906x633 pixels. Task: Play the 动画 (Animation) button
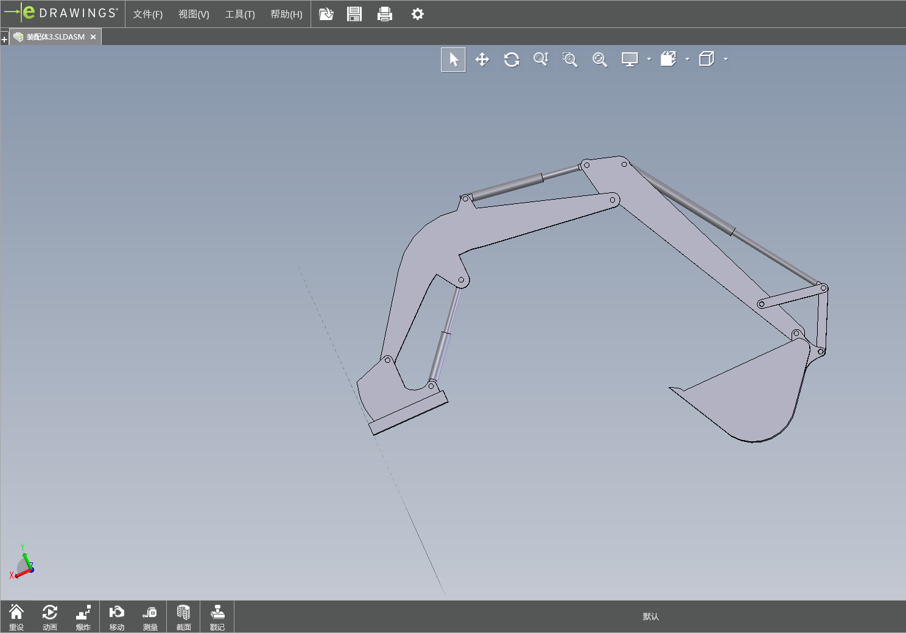coord(50,617)
